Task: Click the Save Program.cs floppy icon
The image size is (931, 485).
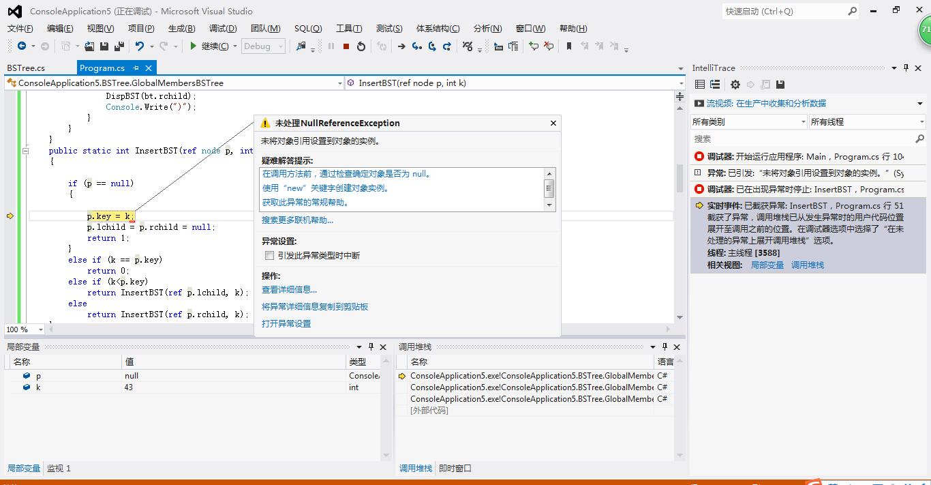Action: pyautogui.click(x=104, y=46)
